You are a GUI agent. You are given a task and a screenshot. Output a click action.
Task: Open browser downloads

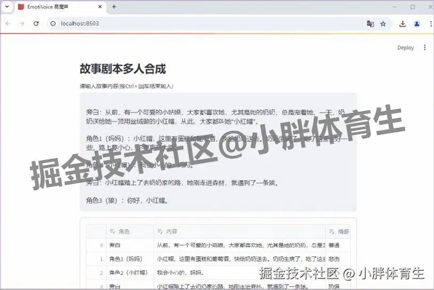pyautogui.click(x=403, y=24)
